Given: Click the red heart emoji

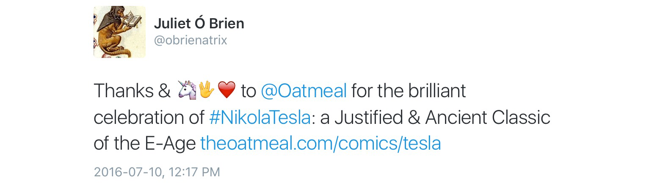Looking at the screenshot, I should pyautogui.click(x=226, y=91).
